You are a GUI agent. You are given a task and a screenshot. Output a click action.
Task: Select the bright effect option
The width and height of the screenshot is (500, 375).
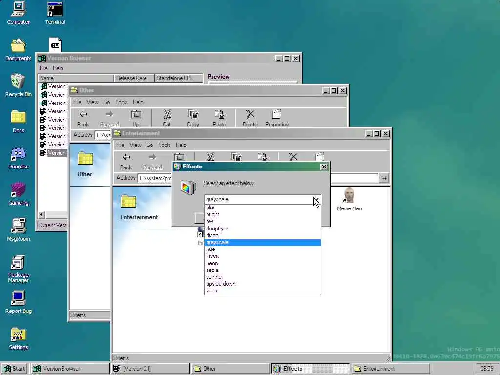pyautogui.click(x=262, y=214)
